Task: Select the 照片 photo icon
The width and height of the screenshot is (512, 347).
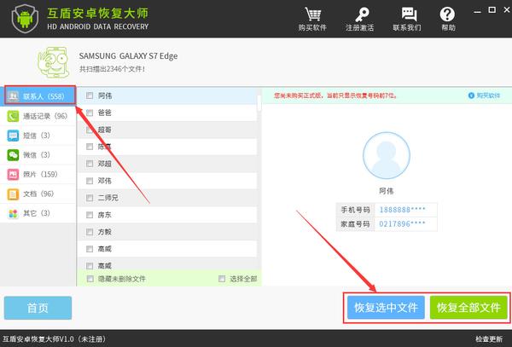Action: click(13, 174)
